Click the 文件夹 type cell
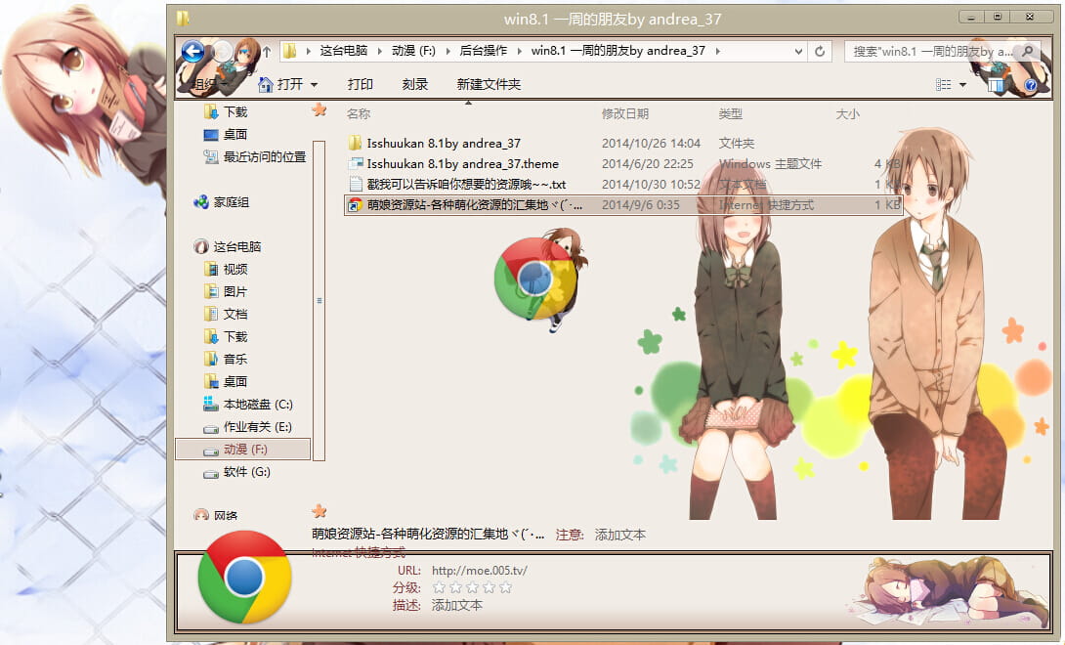Screen dimensions: 1065x645 click(737, 144)
